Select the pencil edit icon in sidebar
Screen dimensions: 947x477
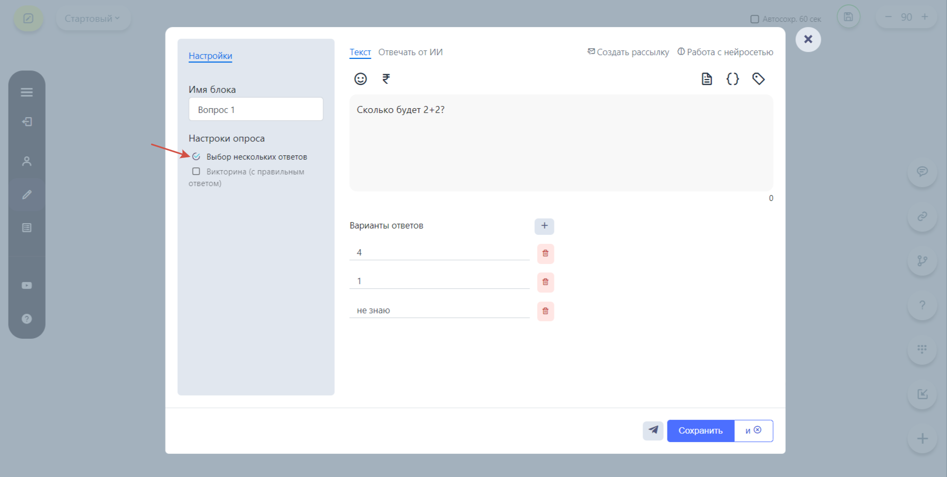click(x=27, y=195)
